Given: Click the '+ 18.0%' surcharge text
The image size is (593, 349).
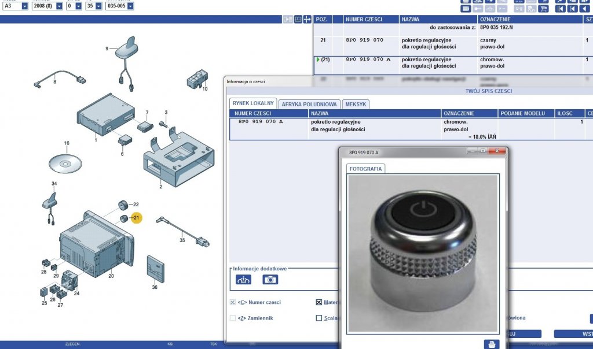Looking at the screenshot, I should click(482, 136).
